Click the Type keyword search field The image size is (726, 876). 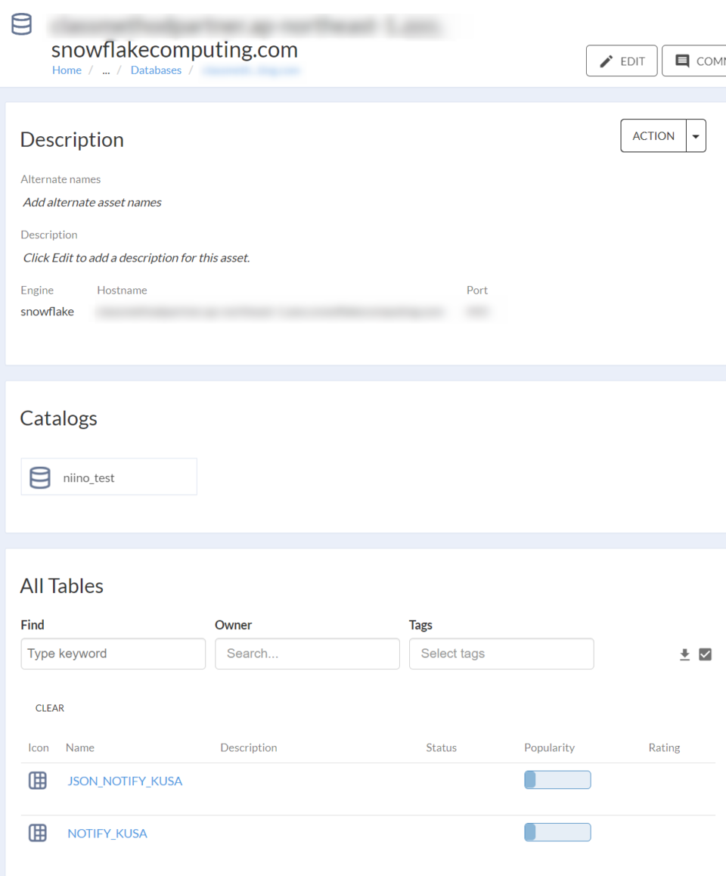pyautogui.click(x=113, y=654)
